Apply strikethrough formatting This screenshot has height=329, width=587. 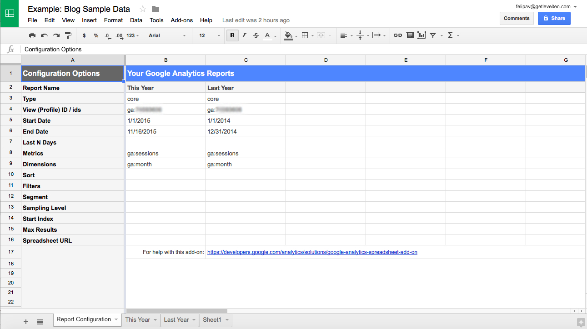tap(256, 35)
